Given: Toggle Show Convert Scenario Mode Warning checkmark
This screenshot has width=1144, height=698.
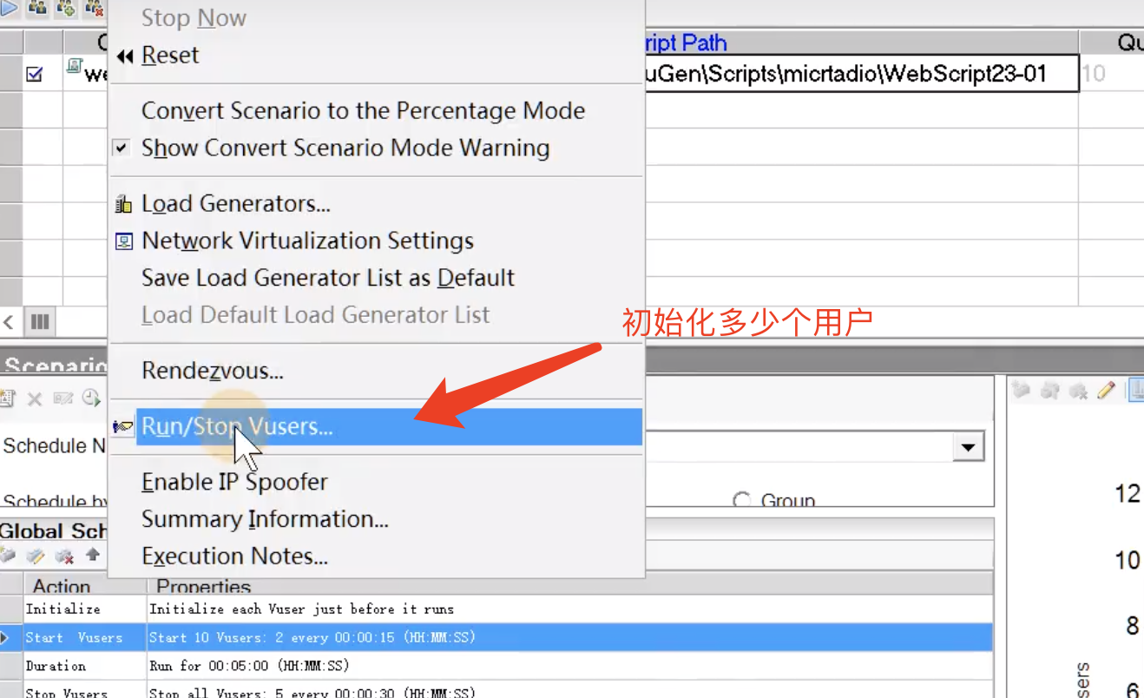Looking at the screenshot, I should click(x=122, y=148).
